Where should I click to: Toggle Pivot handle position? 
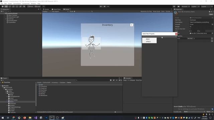(30, 6)
